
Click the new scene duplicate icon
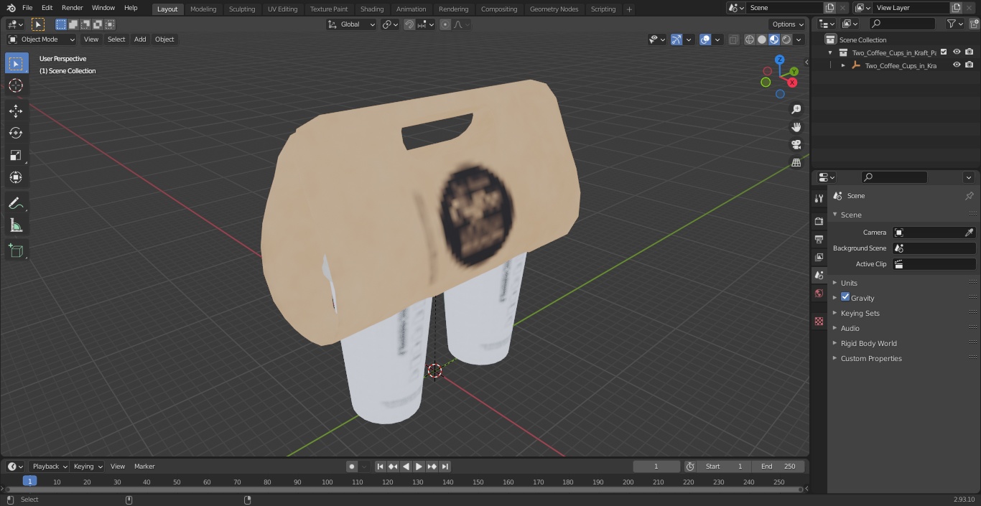pyautogui.click(x=829, y=7)
